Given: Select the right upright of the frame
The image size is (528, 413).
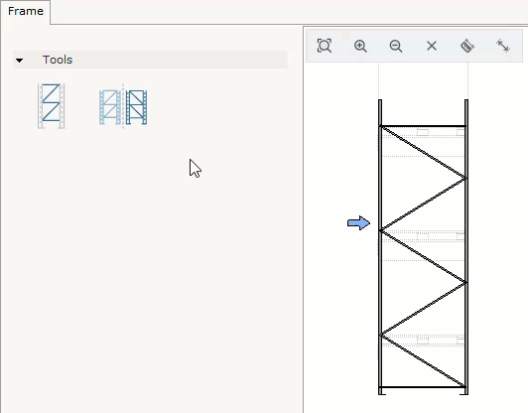Looking at the screenshot, I should point(466,246).
